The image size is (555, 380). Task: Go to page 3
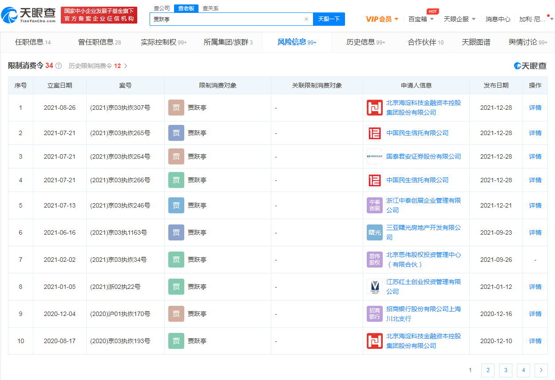click(x=506, y=370)
